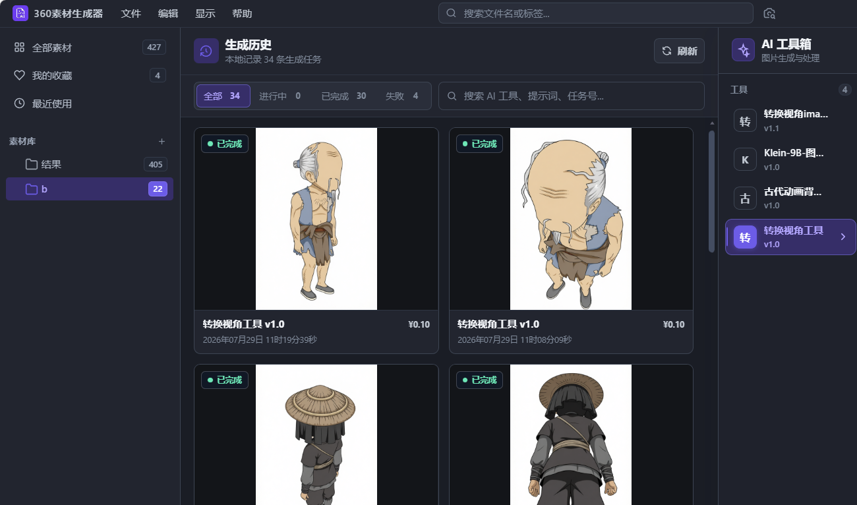The height and width of the screenshot is (505, 857).
Task: Select the b library folder
Action: pyautogui.click(x=90, y=189)
